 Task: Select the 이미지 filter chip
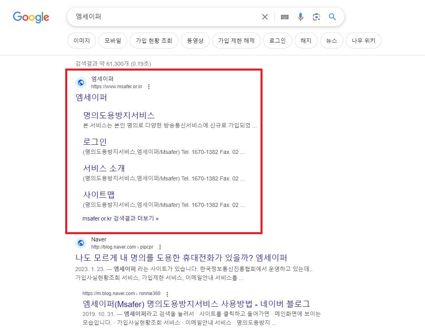pos(82,40)
